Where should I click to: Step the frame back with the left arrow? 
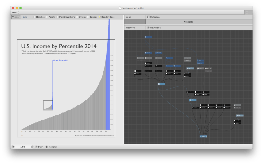tap(13, 147)
